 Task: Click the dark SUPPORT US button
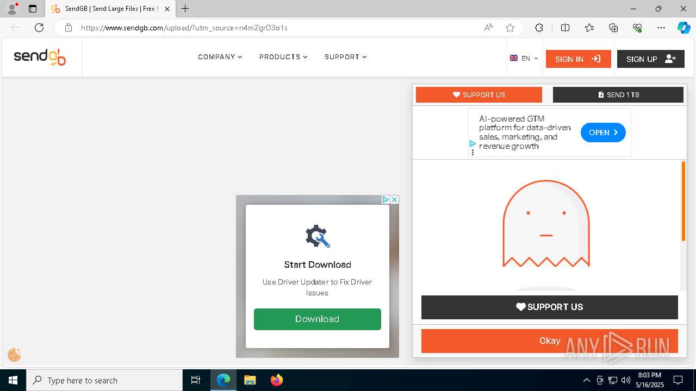[550, 307]
